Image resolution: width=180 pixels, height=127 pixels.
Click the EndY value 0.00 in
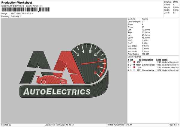pyautogui.click(x=145, y=43)
